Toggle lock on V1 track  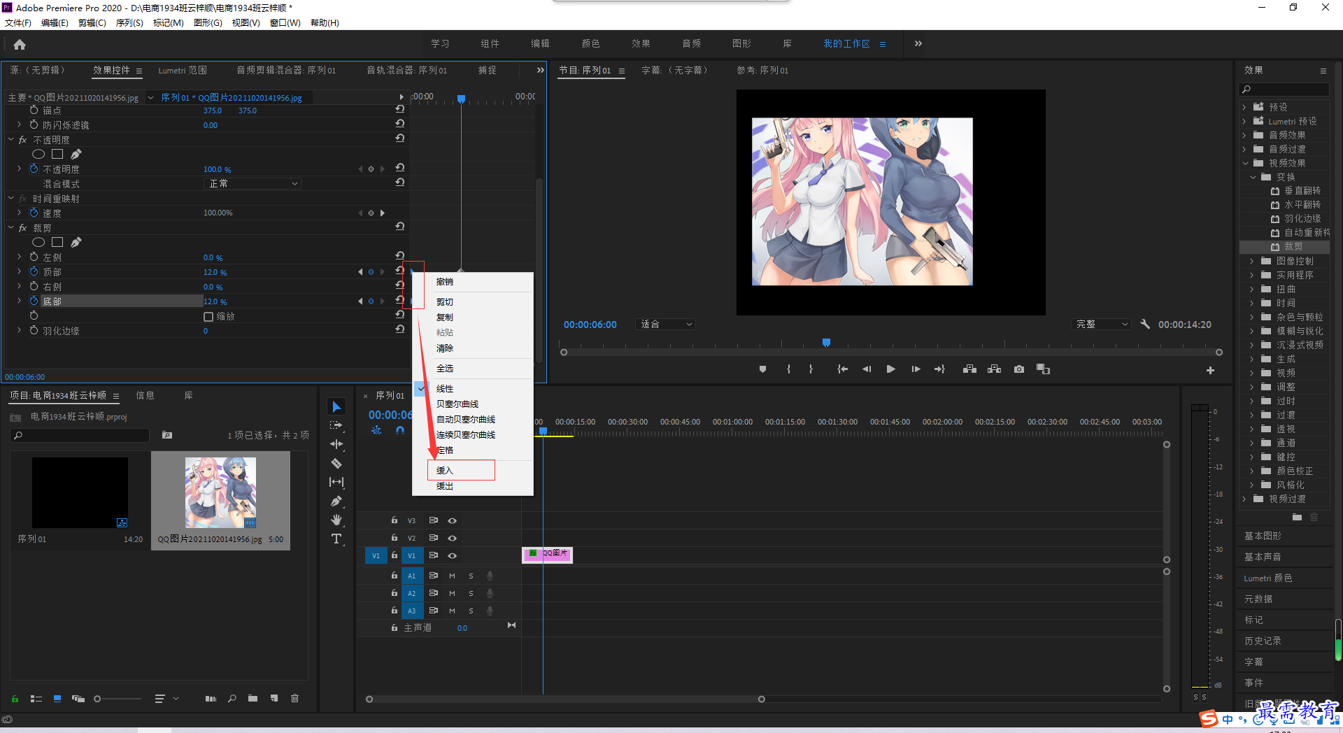pos(394,555)
